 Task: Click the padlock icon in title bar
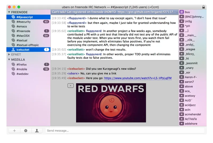pos(203,7)
